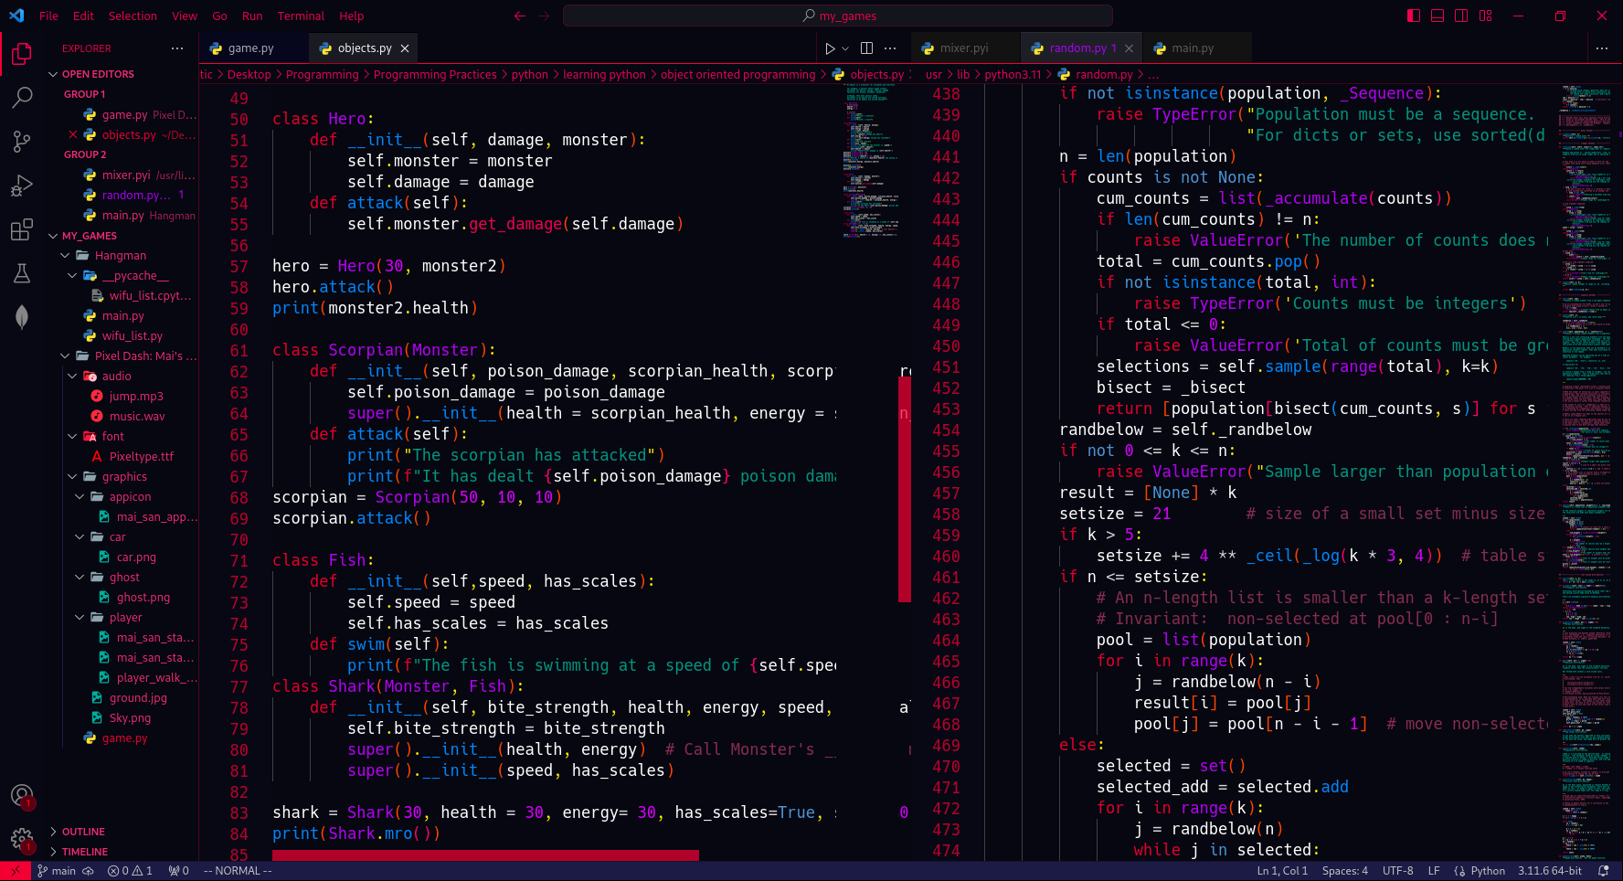Open Source Control view icon
This screenshot has width=1623, height=881.
pyautogui.click(x=22, y=141)
